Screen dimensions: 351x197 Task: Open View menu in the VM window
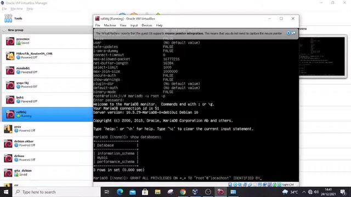[123, 25]
